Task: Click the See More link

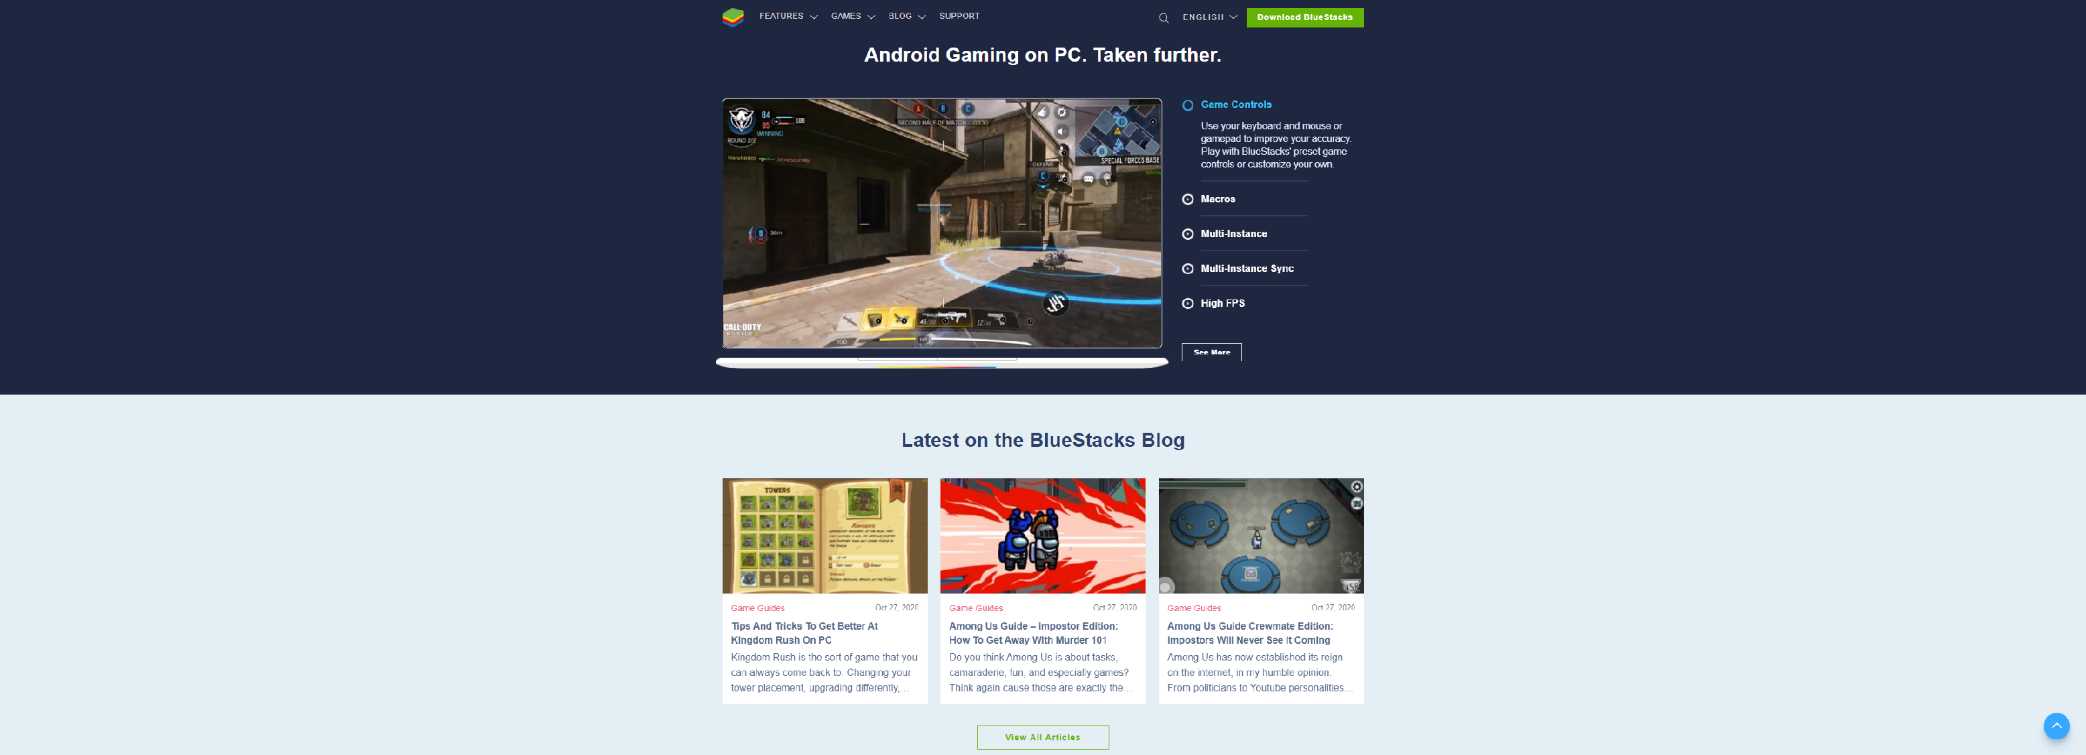Action: pyautogui.click(x=1211, y=352)
